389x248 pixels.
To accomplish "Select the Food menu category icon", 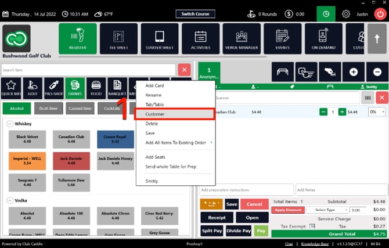I will click(96, 88).
